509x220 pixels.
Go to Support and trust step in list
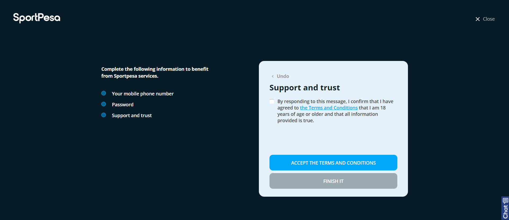coord(132,116)
